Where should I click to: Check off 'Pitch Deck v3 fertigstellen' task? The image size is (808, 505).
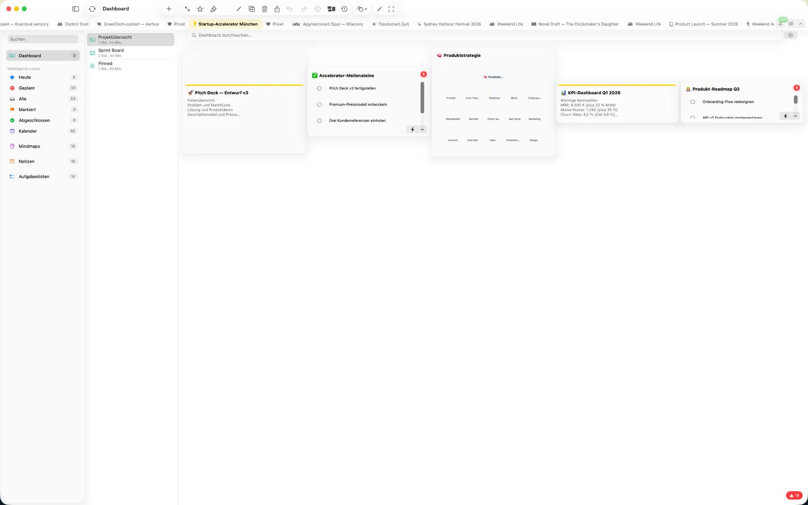[x=319, y=88]
